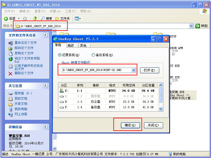211x158 pixels.
Task: Select the C: drive icon in partition list
Action: [x=62, y=91]
